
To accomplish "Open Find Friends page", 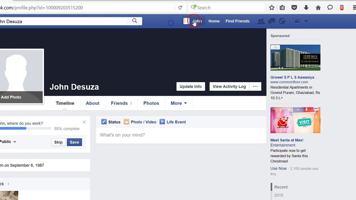I will [238, 21].
